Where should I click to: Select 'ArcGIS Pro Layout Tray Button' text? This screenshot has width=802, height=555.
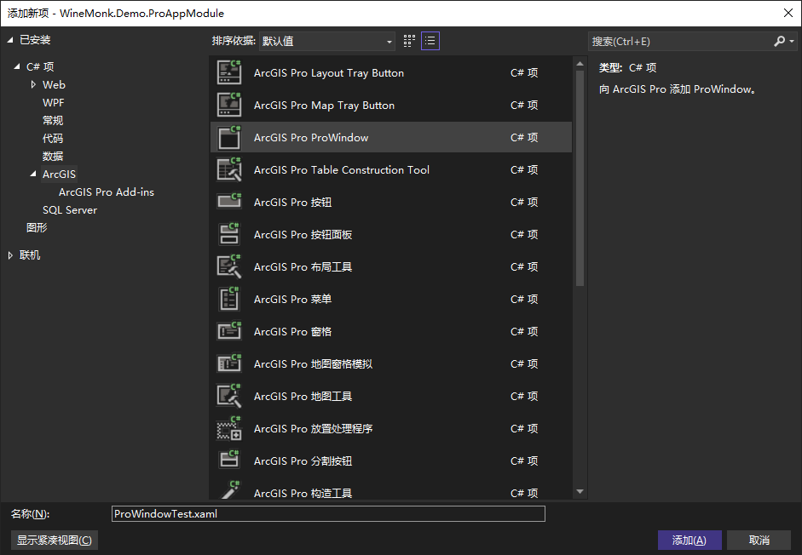(329, 72)
